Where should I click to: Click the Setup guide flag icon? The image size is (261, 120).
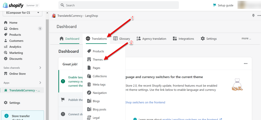point(215,5)
